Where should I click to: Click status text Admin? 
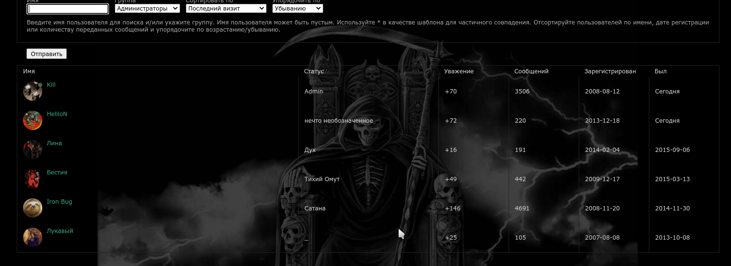314,92
